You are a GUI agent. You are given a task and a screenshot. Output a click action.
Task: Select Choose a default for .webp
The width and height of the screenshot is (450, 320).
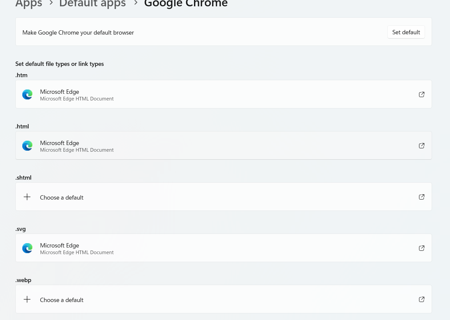(x=62, y=300)
